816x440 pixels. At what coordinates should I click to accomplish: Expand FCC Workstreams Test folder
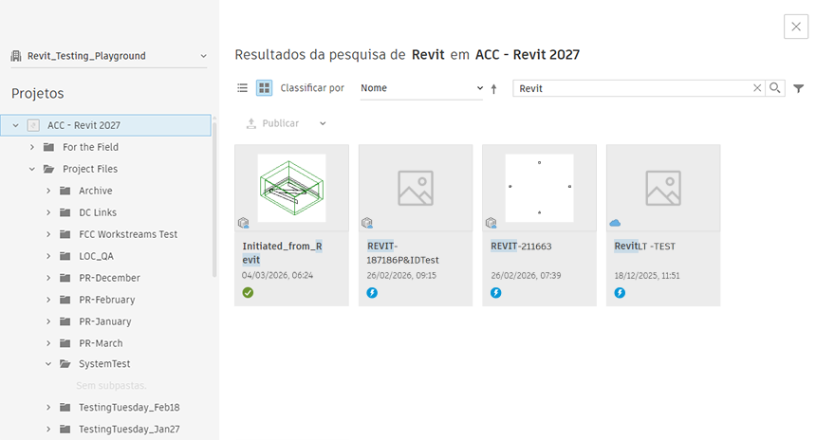pyautogui.click(x=48, y=234)
